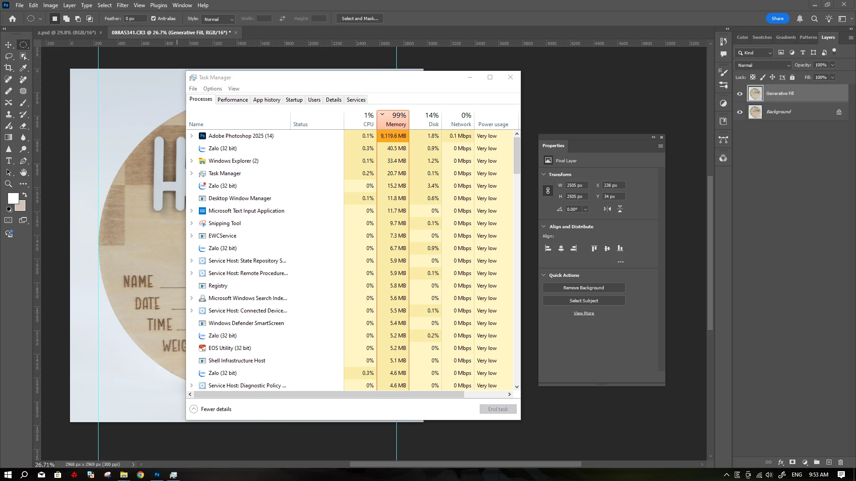
Task: Swap foreground and background colors
Action: 25,195
